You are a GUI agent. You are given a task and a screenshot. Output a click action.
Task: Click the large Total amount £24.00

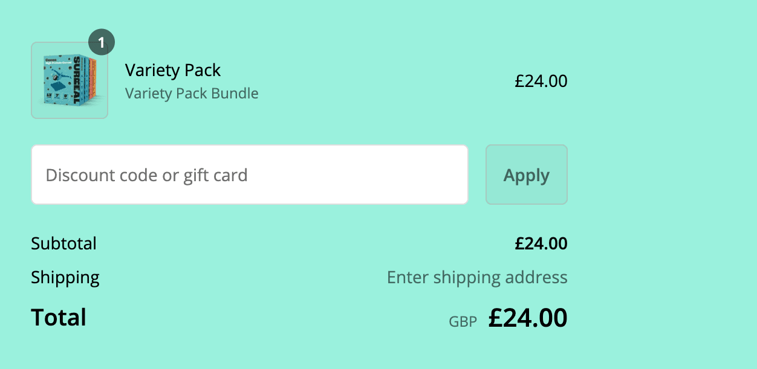point(528,318)
